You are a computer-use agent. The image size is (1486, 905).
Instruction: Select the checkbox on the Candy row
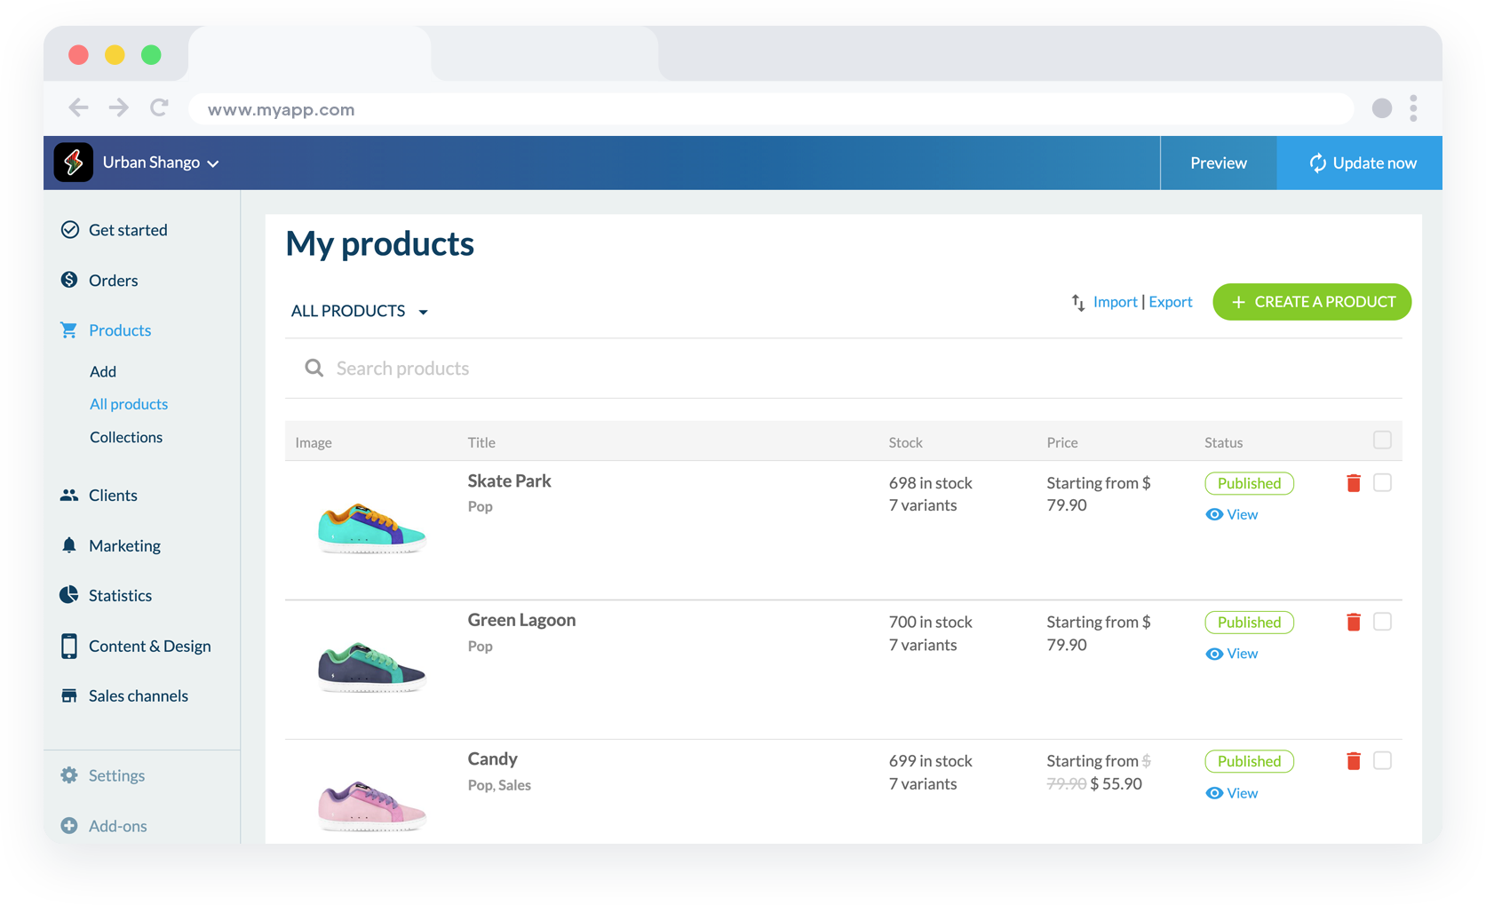[x=1382, y=760]
